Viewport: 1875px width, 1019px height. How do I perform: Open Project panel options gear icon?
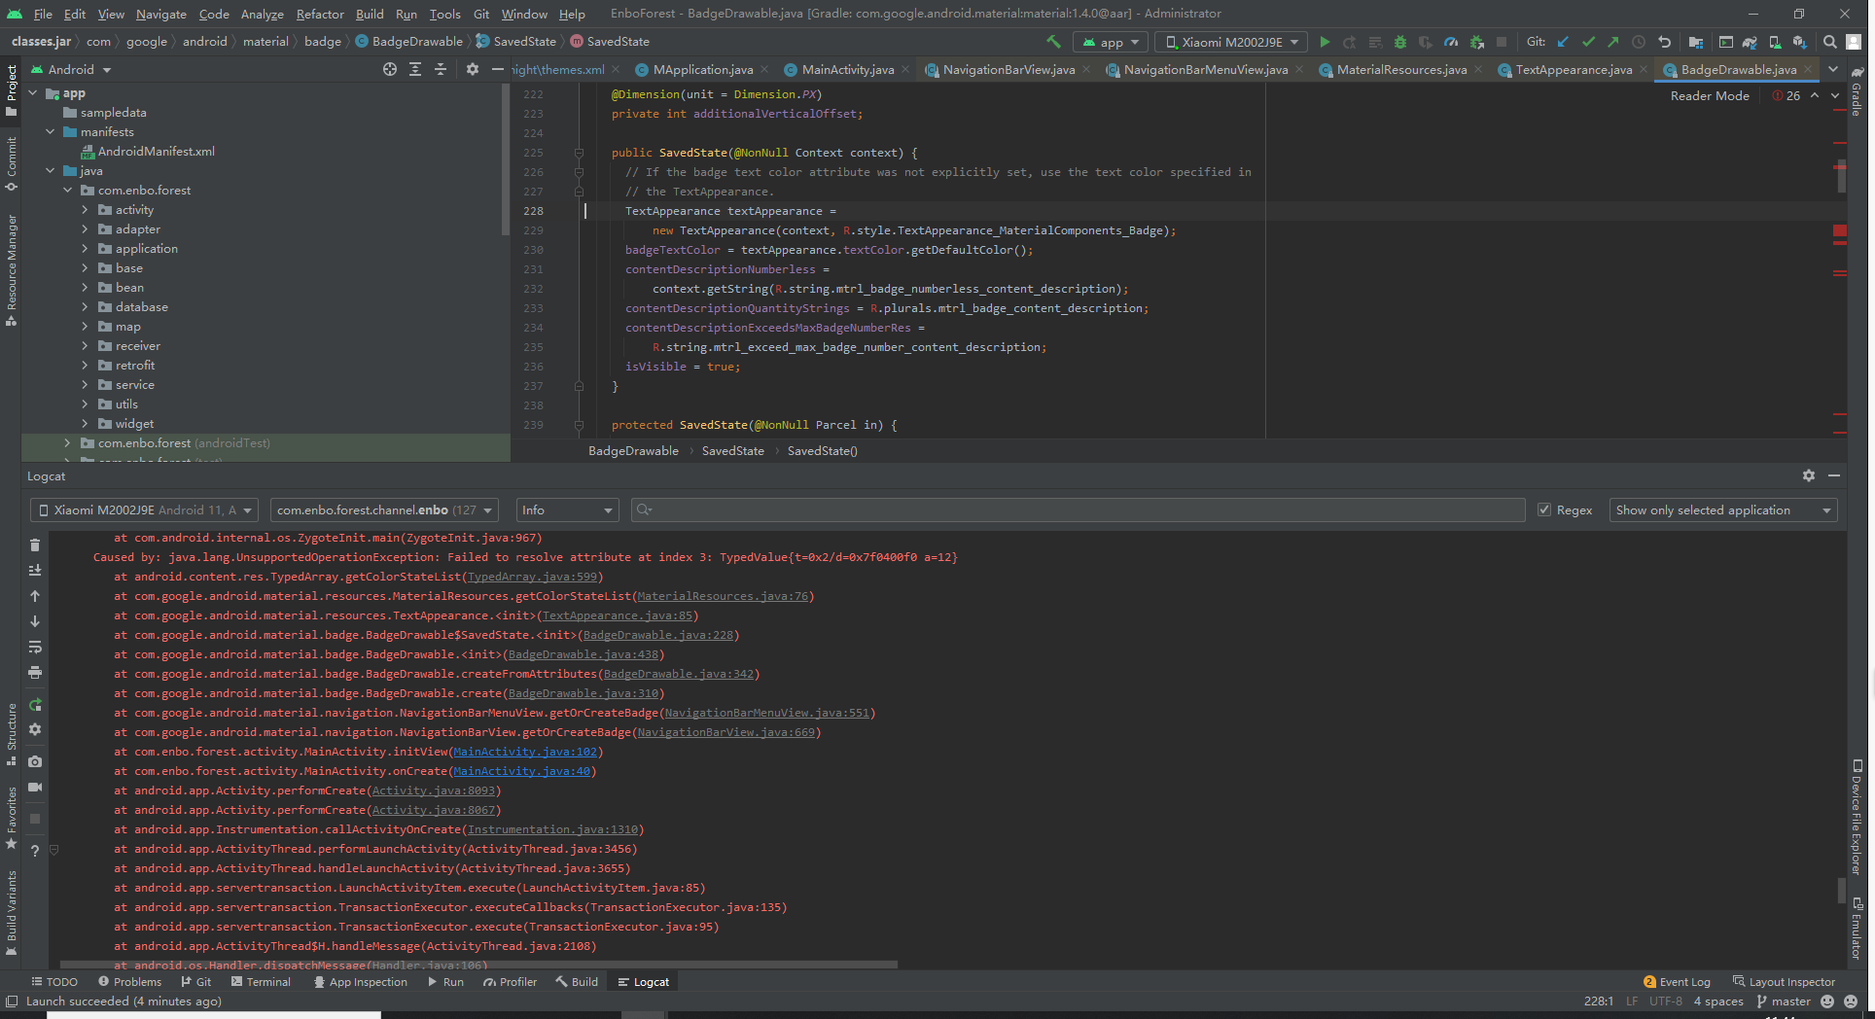click(x=473, y=69)
